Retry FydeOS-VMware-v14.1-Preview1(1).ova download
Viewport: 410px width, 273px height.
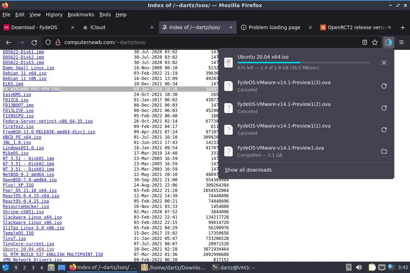(384, 130)
